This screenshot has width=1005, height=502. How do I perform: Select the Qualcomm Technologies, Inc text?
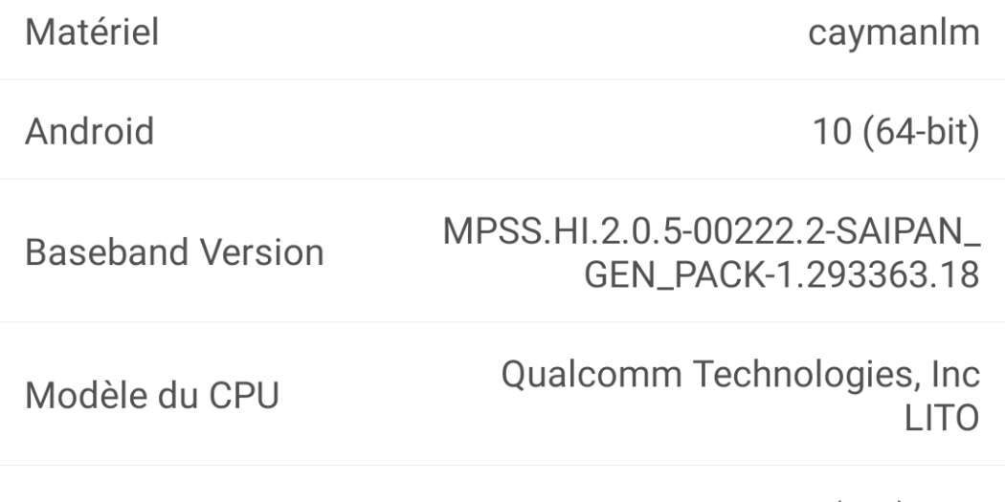tap(741, 373)
